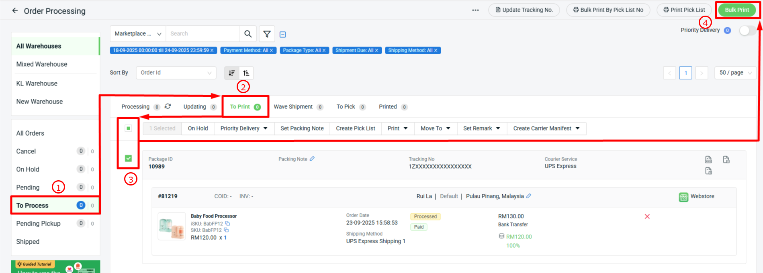This screenshot has width=763, height=273.
Task: Select To Process in the sidebar
Action: (x=32, y=206)
